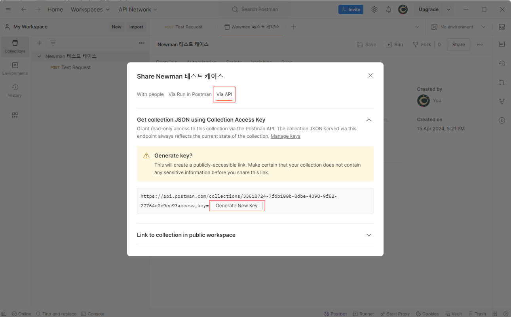Viewport: 511px width, 317px height.
Task: Open the API Network dropdown
Action: point(138,9)
